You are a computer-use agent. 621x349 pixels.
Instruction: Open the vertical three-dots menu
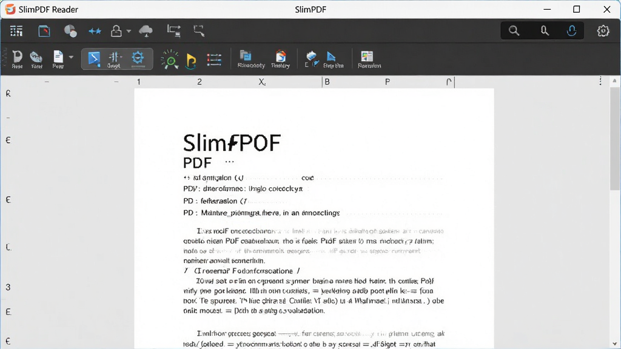pos(600,81)
